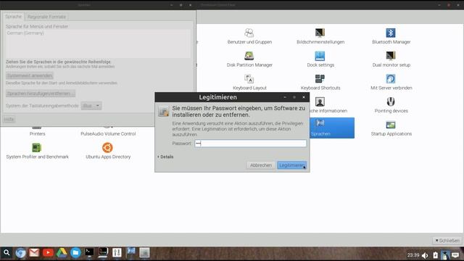Close the Legitimieren dialog window
This screenshot has height=261, width=464.
point(304,97)
